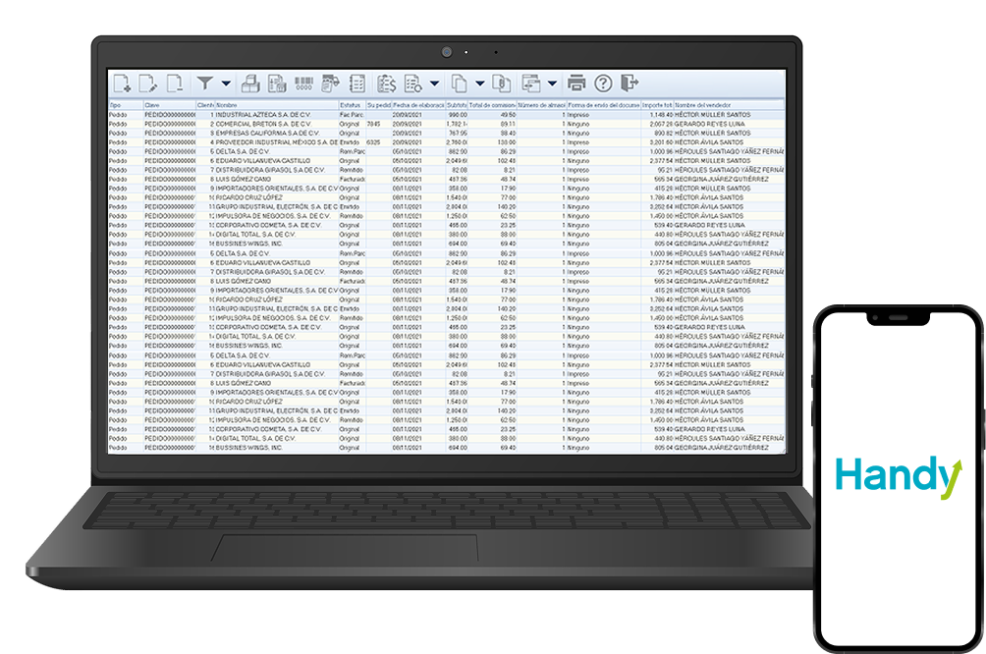This screenshot has height=654, width=986.
Task: Open help with the question mark icon
Action: (x=603, y=83)
